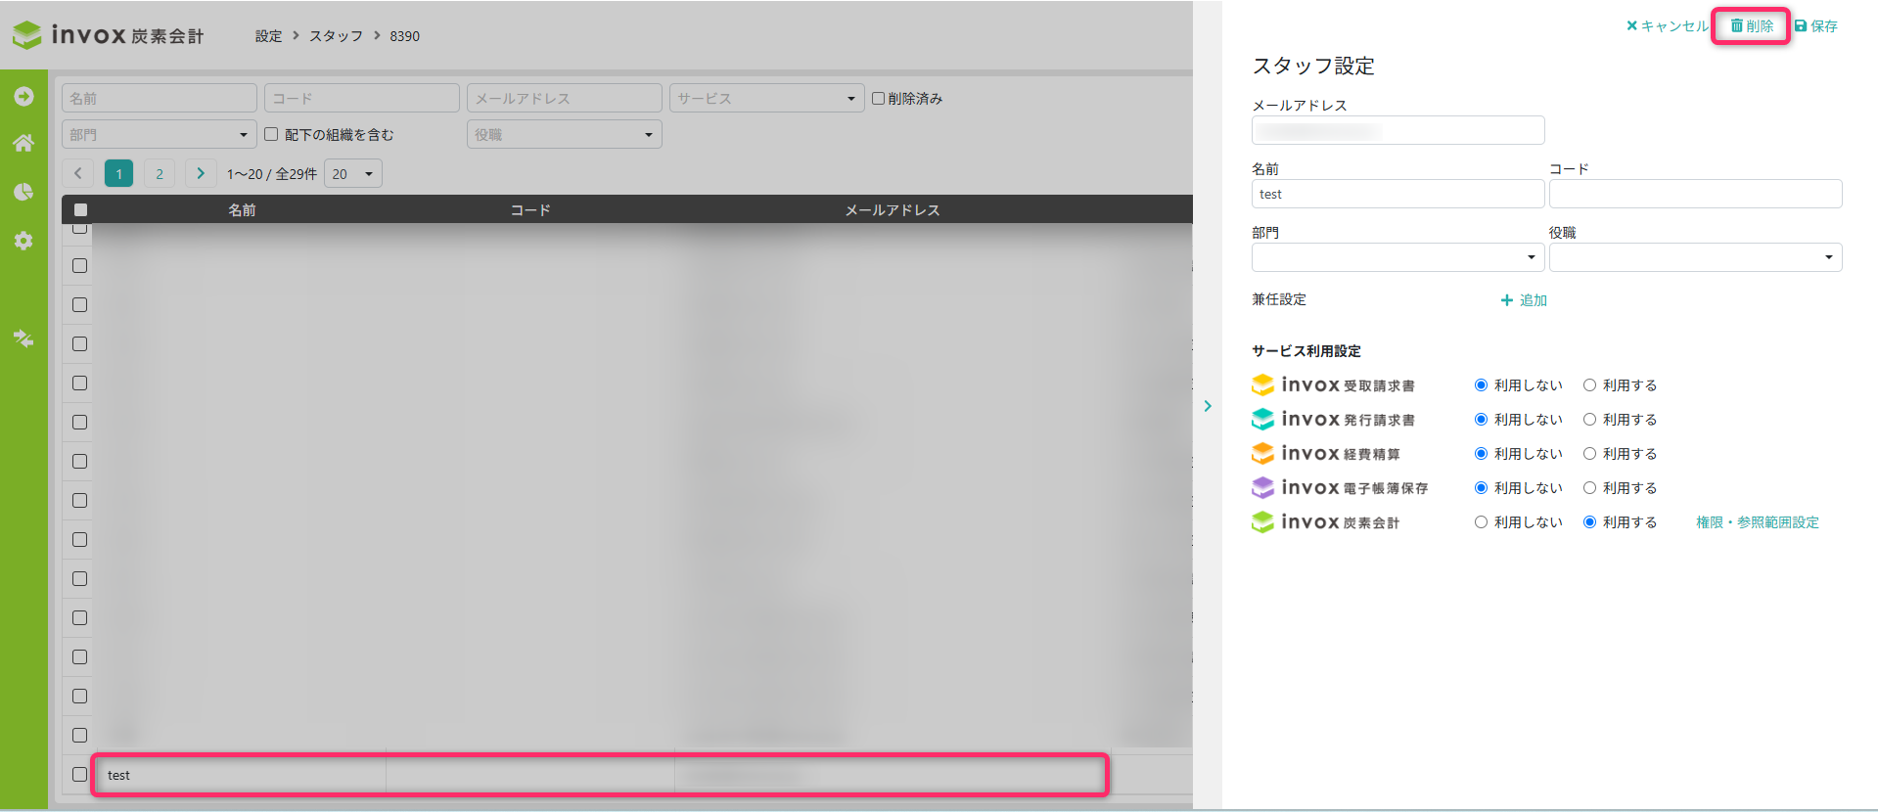
Task: Open the 部門 filter dropdown
Action: pos(160,134)
